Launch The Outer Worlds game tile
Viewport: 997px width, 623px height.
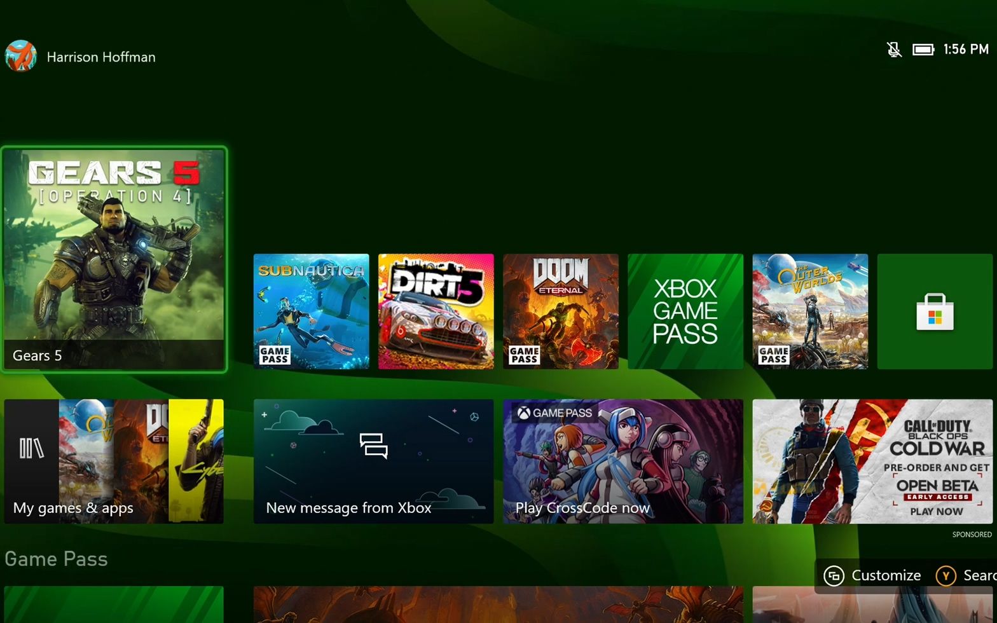809,311
